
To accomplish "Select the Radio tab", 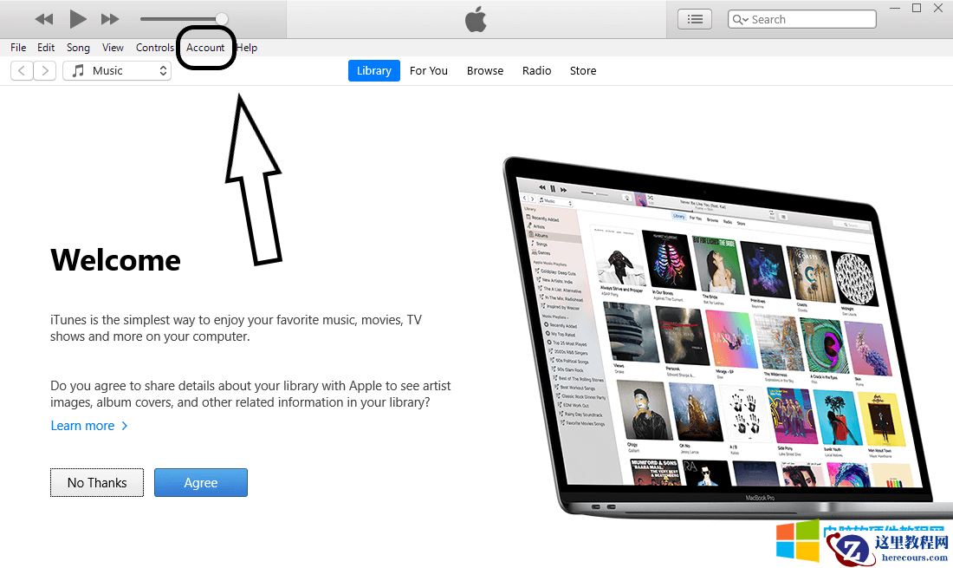I will tap(536, 70).
